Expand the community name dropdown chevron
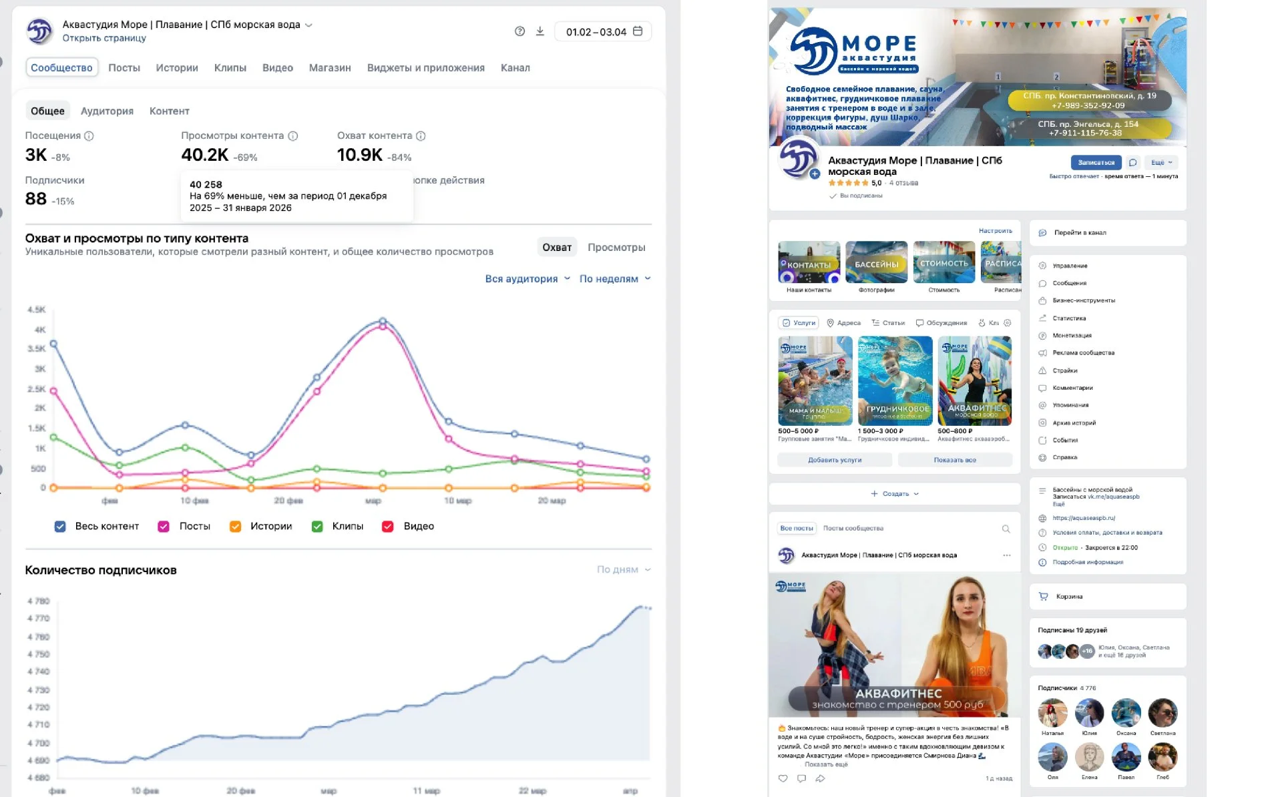Viewport: 1282px width, 797px height. click(x=308, y=25)
